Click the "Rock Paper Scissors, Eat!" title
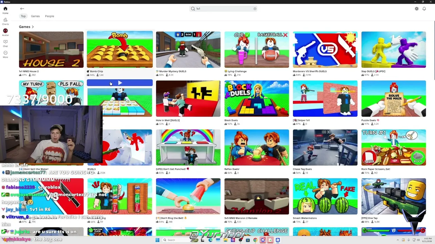 tap(376, 169)
